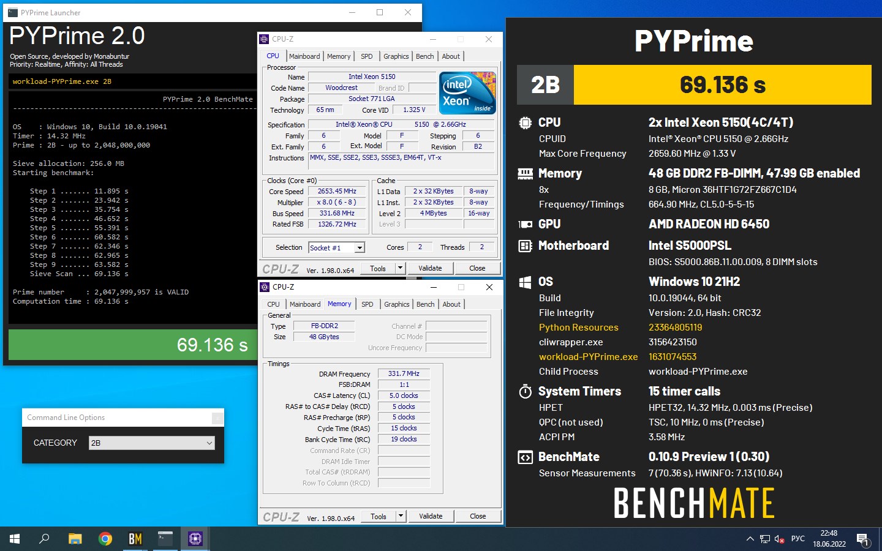Click BenchMate code bracket icon
The height and width of the screenshot is (551, 882).
click(x=525, y=457)
